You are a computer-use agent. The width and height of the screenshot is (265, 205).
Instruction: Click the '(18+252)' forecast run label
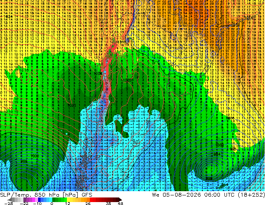click(x=251, y=195)
